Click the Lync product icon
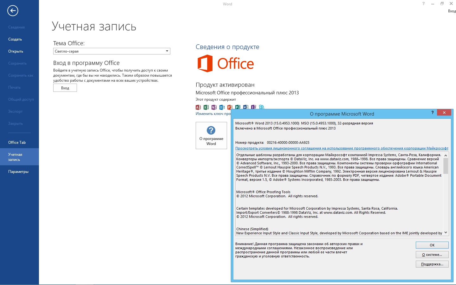The image size is (456, 285). click(262, 107)
